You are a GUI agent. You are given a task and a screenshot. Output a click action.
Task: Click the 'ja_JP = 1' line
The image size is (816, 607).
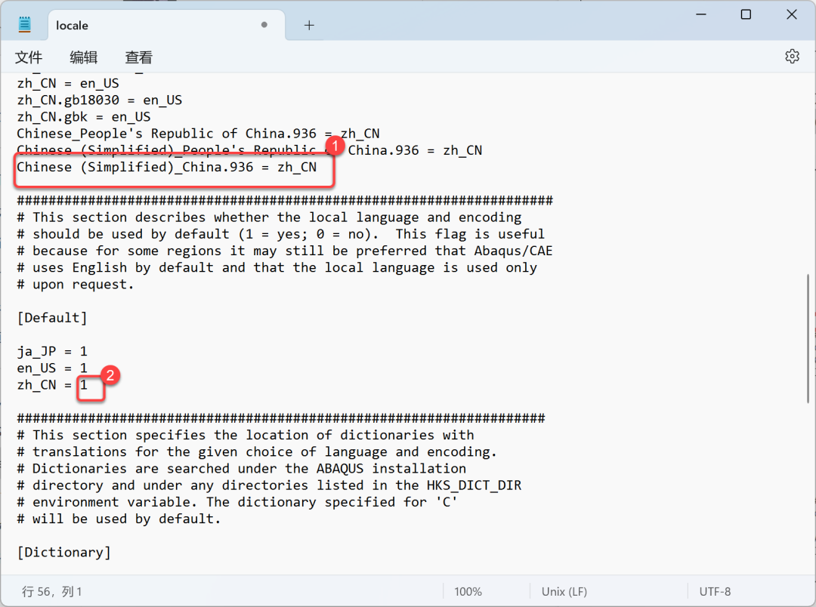click(x=52, y=351)
